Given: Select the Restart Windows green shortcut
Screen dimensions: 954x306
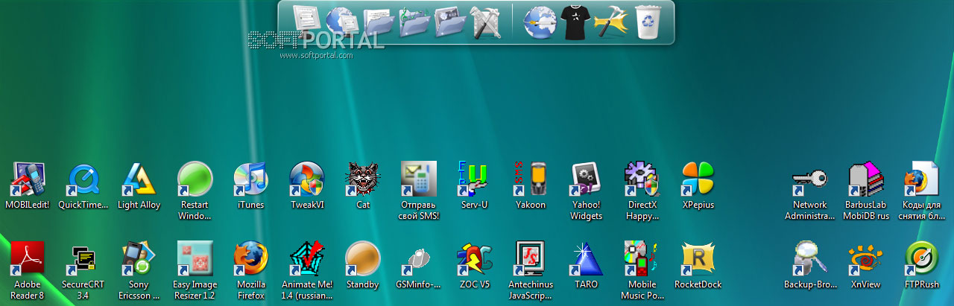Looking at the screenshot, I should click(x=195, y=191).
